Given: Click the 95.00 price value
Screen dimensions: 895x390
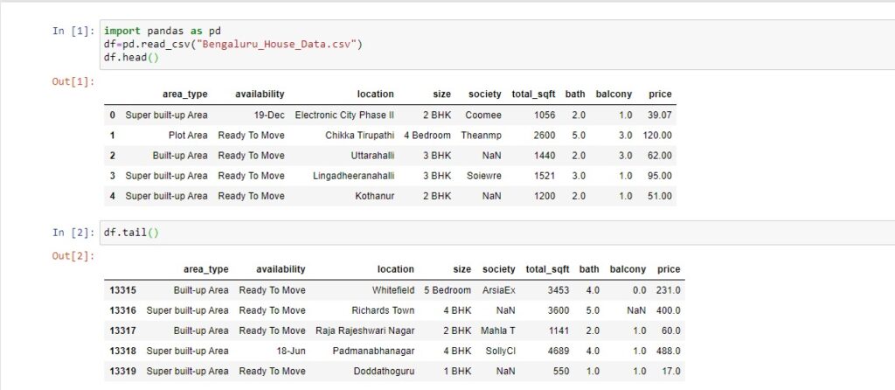Looking at the screenshot, I should tap(660, 176).
